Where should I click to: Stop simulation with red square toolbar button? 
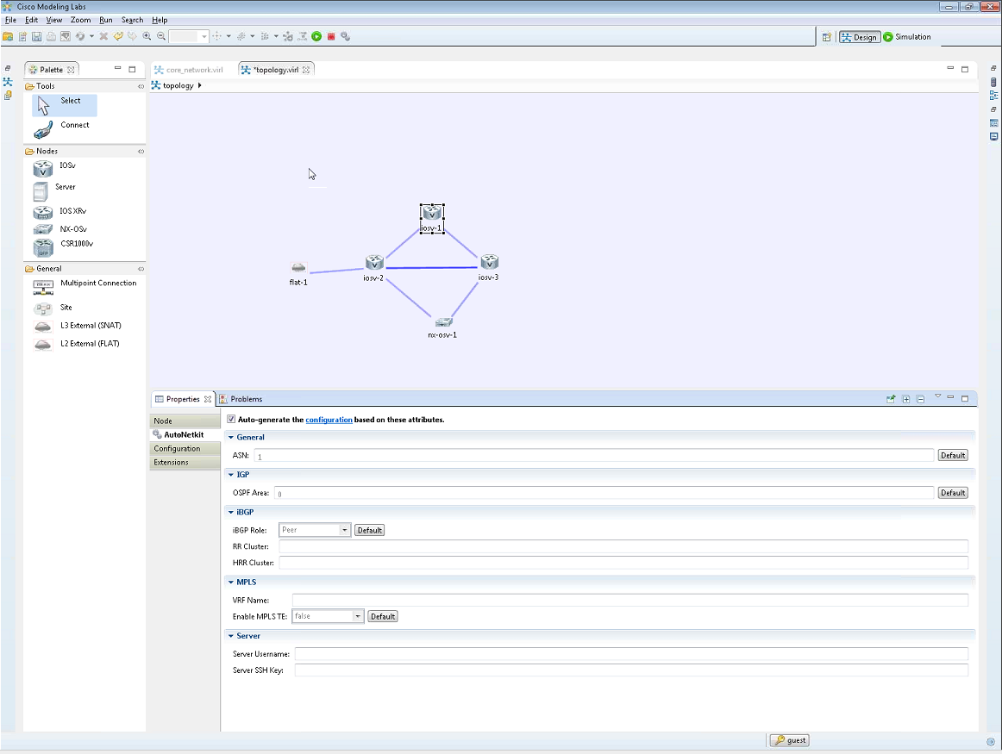(331, 37)
